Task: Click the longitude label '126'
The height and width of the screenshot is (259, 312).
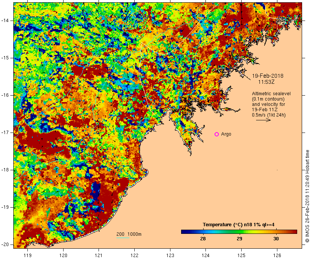Action: pos(277,255)
